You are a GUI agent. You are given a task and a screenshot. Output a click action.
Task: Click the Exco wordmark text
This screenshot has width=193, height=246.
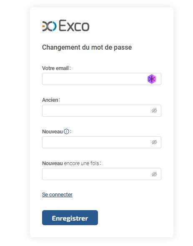point(74,25)
